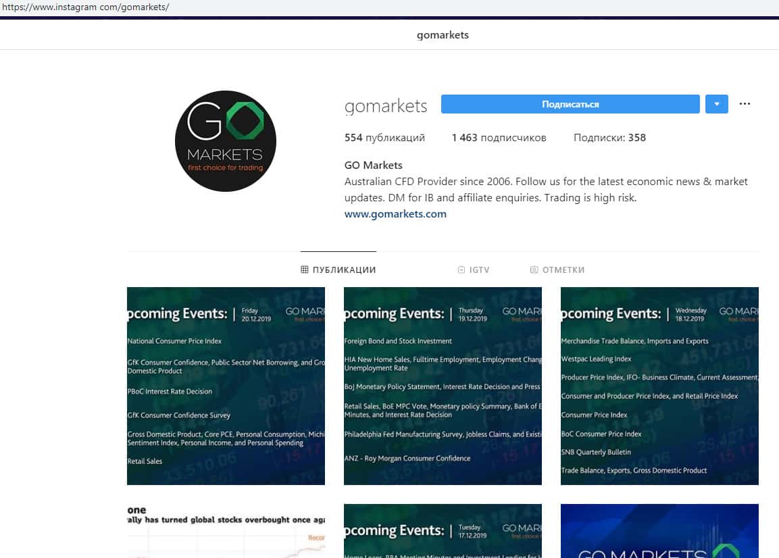This screenshot has width=779, height=558.
Task: Click the gomarkets username heading
Action: (386, 106)
